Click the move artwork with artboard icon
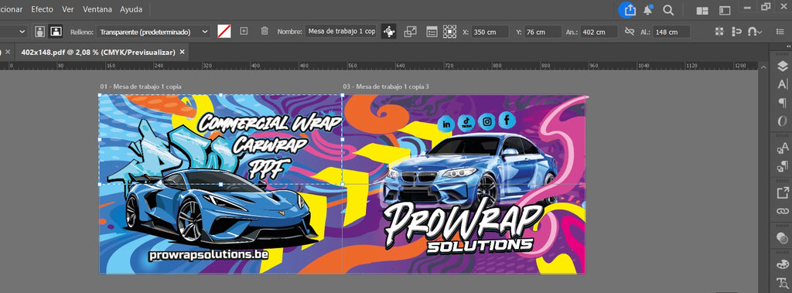Viewport: 792px width, 293px height. [x=389, y=32]
